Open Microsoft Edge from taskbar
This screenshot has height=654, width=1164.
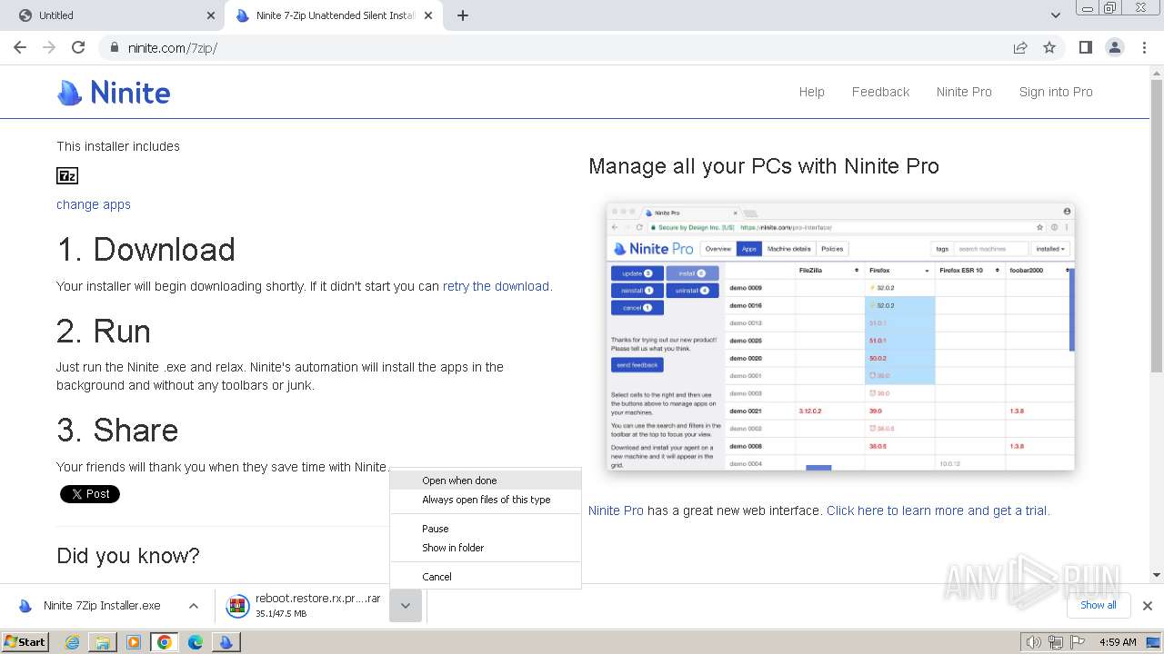tap(196, 642)
